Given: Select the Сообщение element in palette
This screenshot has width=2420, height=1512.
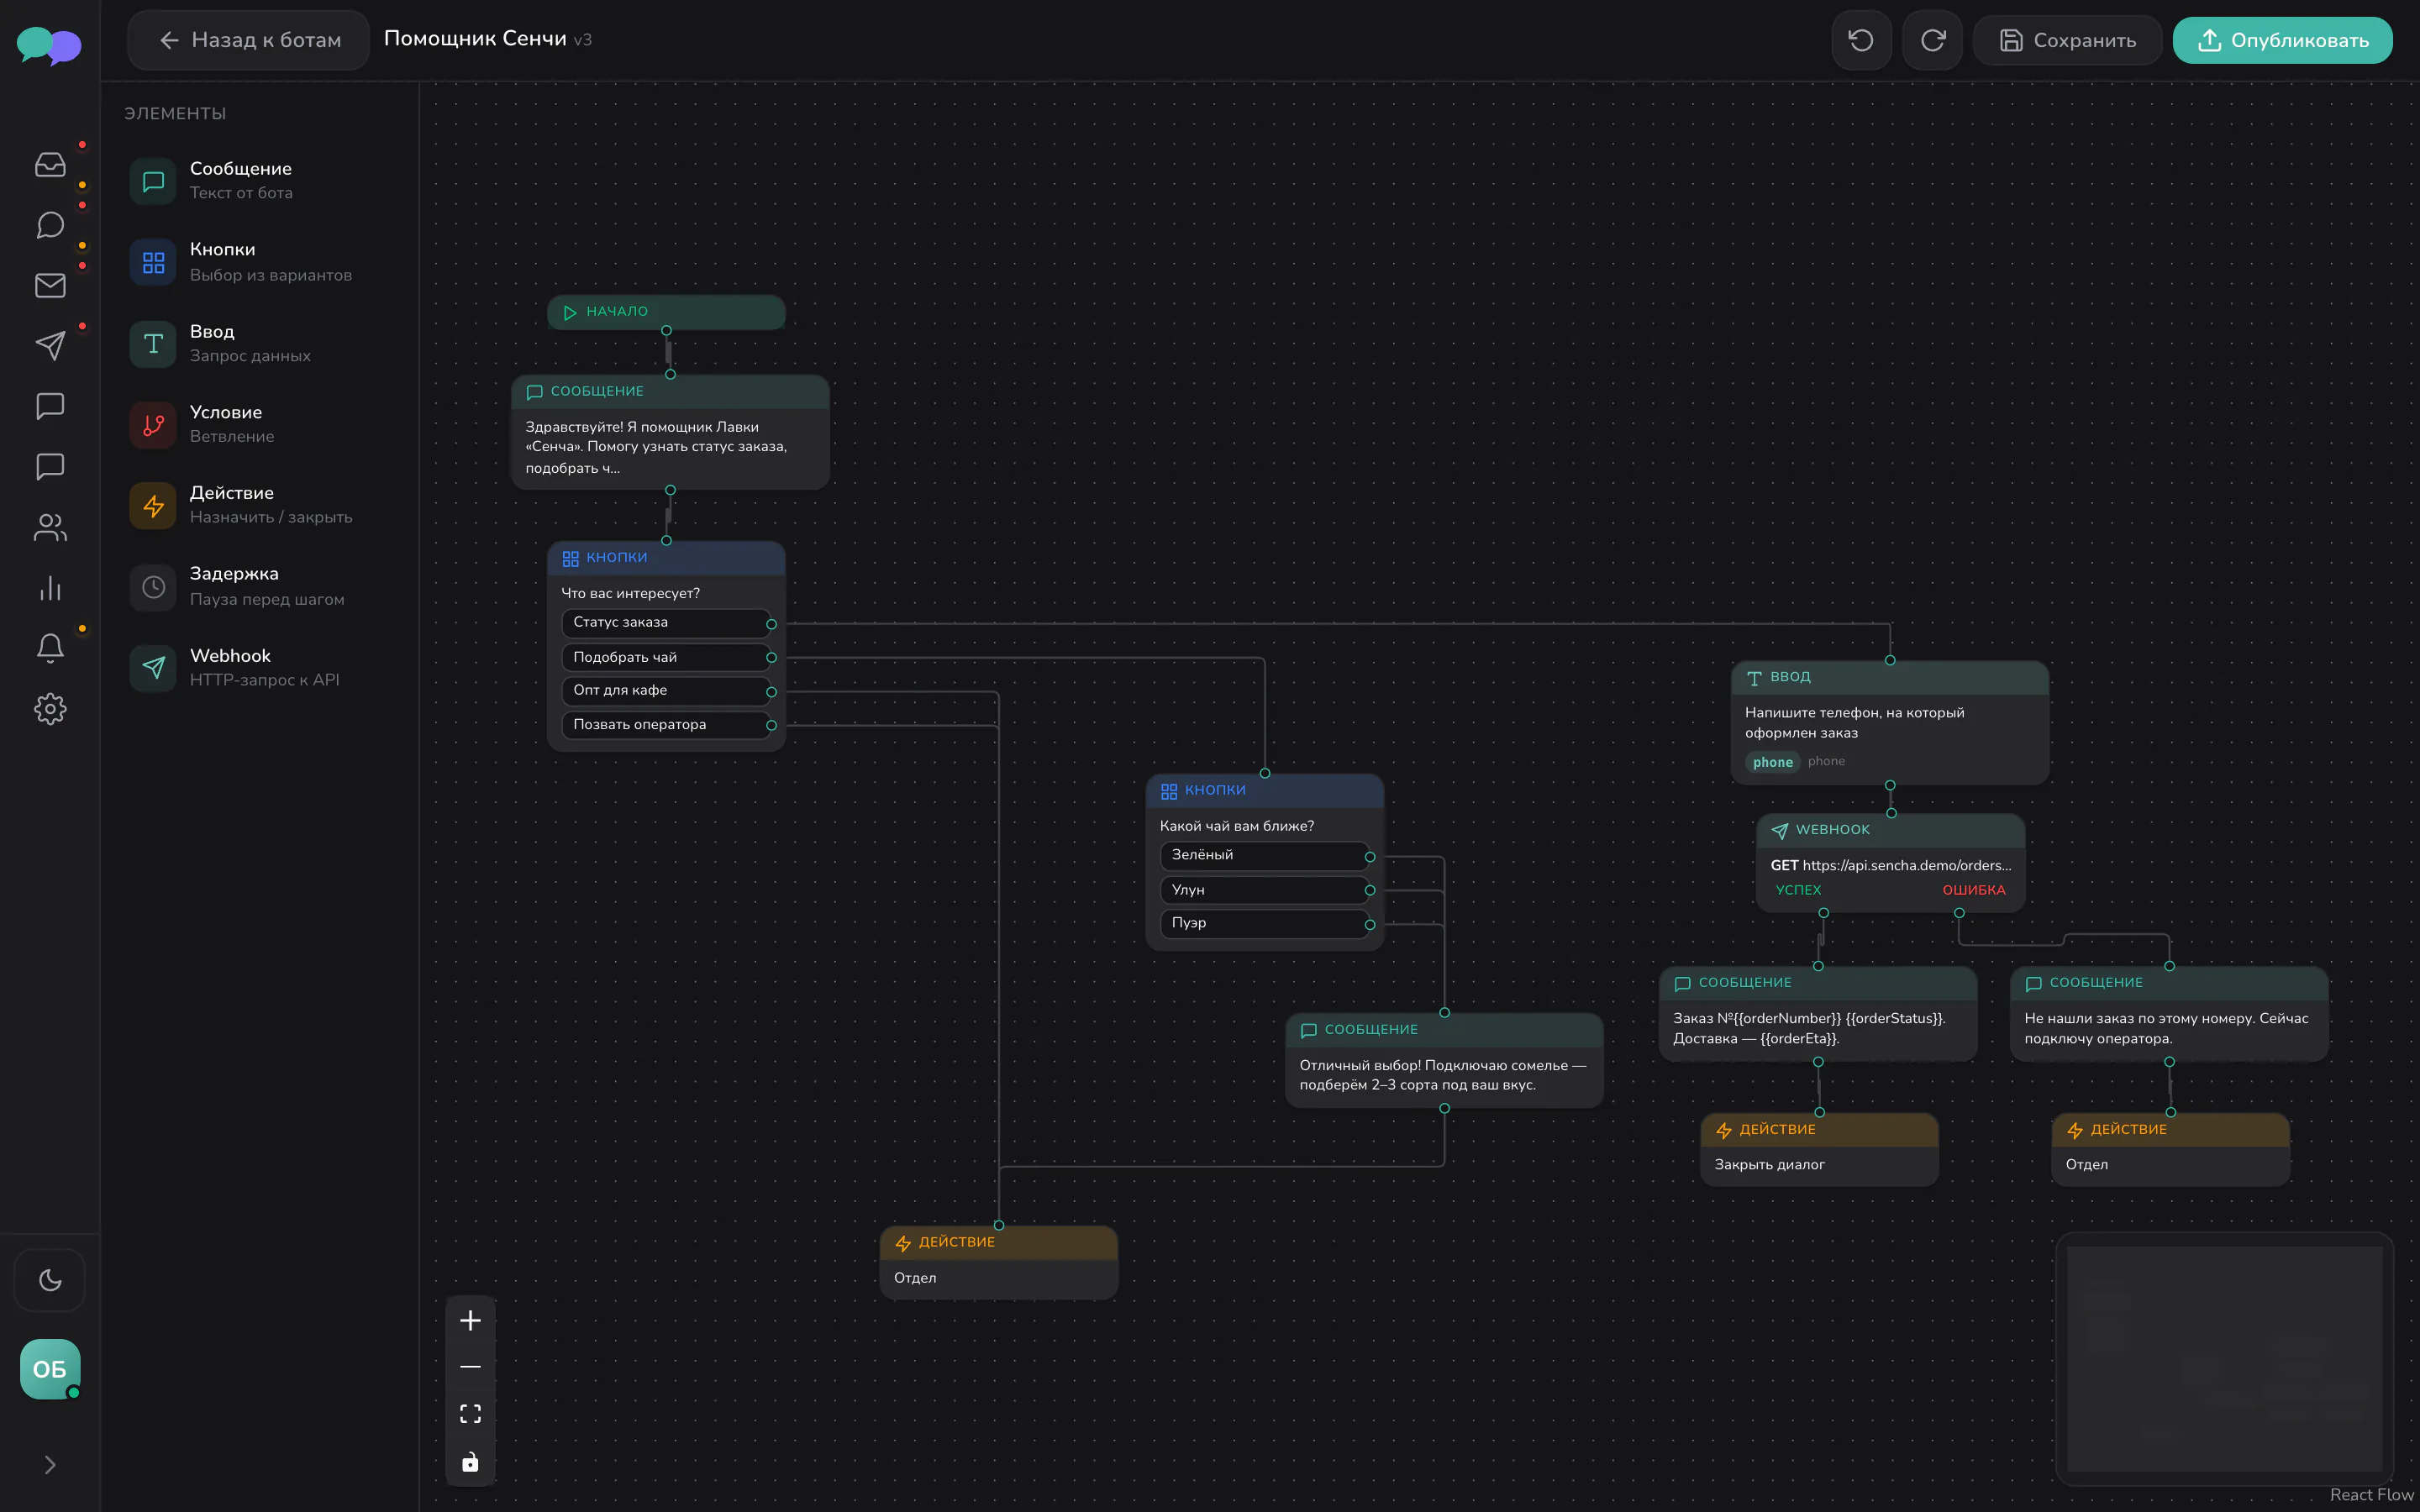Looking at the screenshot, I should tap(260, 180).
